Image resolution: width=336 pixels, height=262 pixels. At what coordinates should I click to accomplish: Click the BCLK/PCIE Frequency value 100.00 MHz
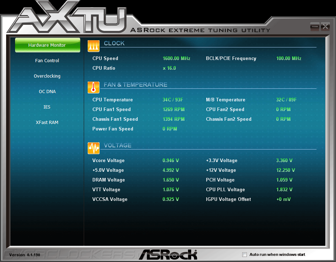[x=289, y=58]
